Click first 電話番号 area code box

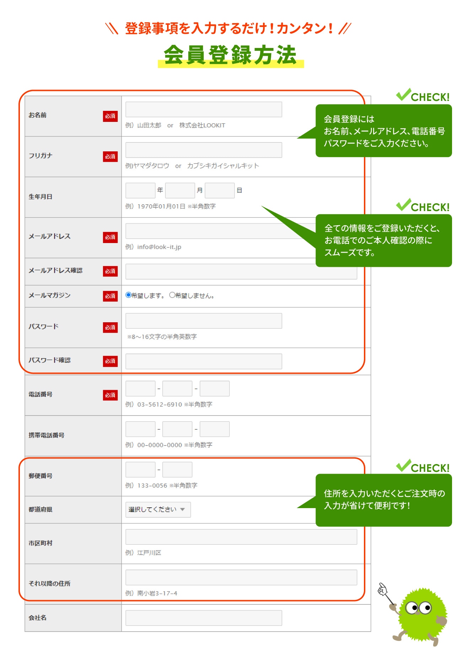(x=140, y=388)
